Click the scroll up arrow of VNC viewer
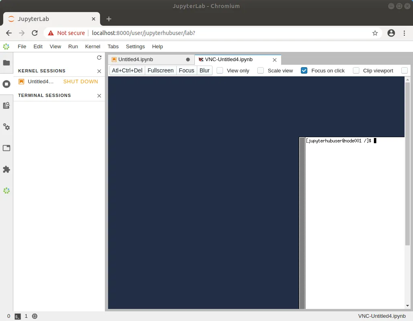 (x=407, y=79)
